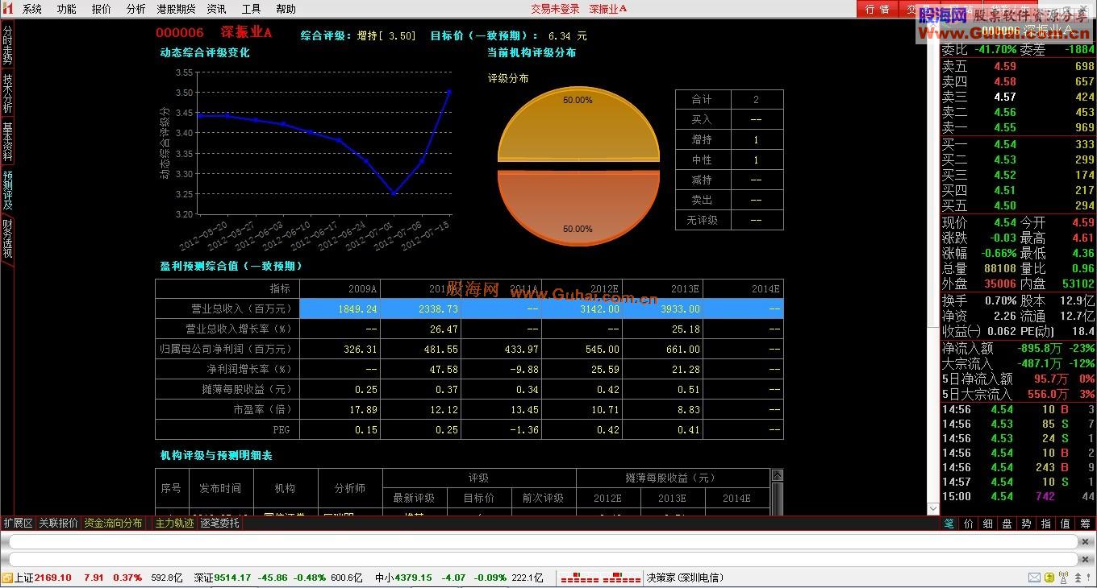This screenshot has height=588, width=1097.
Task: Open the 功能 menu
Action: [x=67, y=9]
